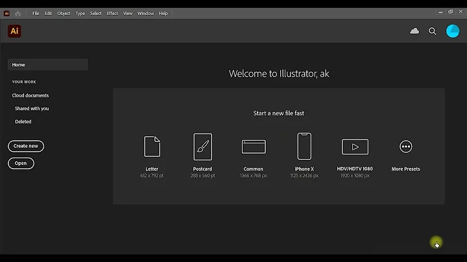Open the Type menu
The width and height of the screenshot is (467, 262).
(80, 14)
